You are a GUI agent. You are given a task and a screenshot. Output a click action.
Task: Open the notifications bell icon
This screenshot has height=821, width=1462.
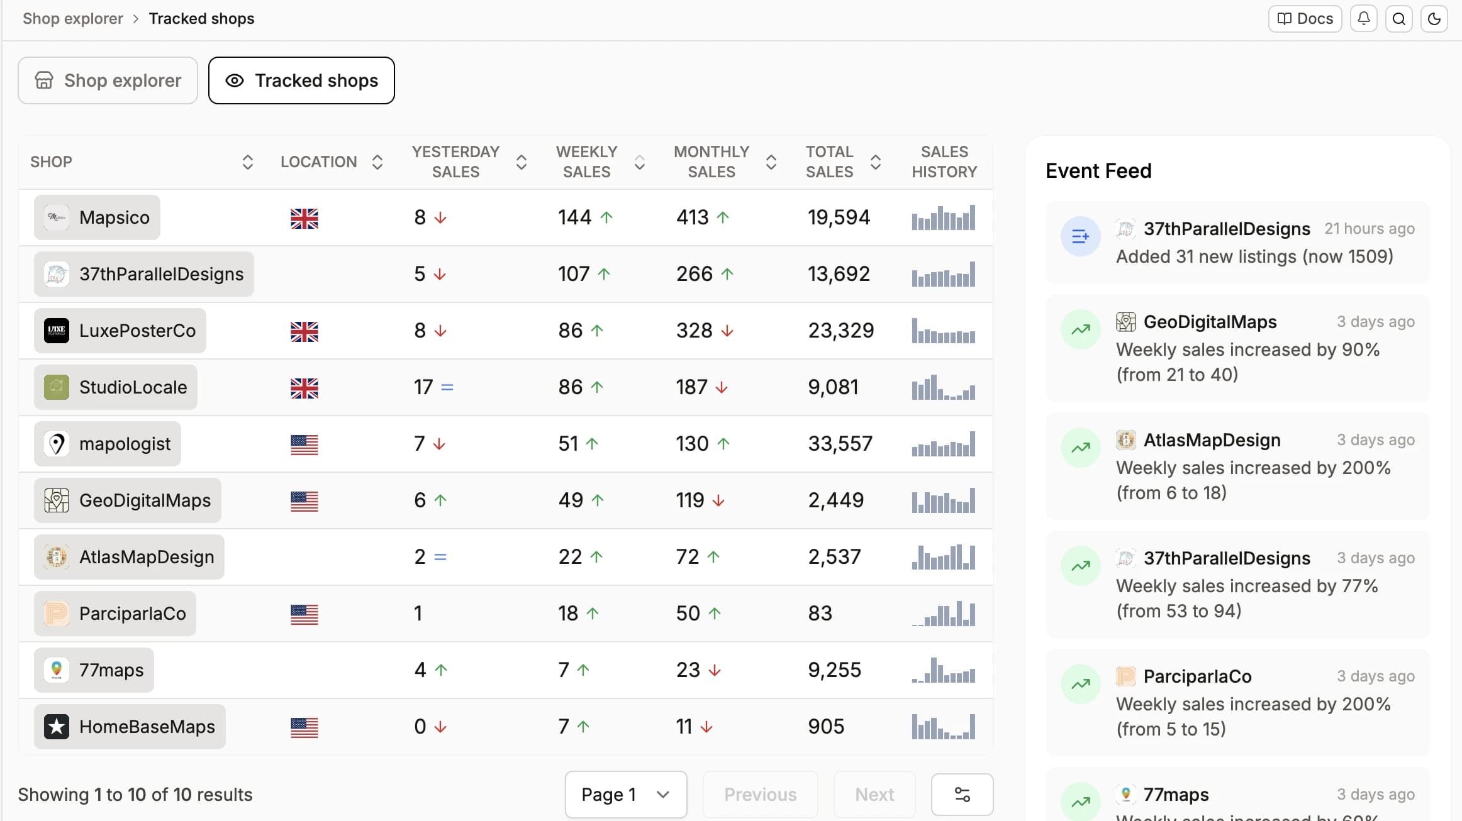coord(1363,19)
